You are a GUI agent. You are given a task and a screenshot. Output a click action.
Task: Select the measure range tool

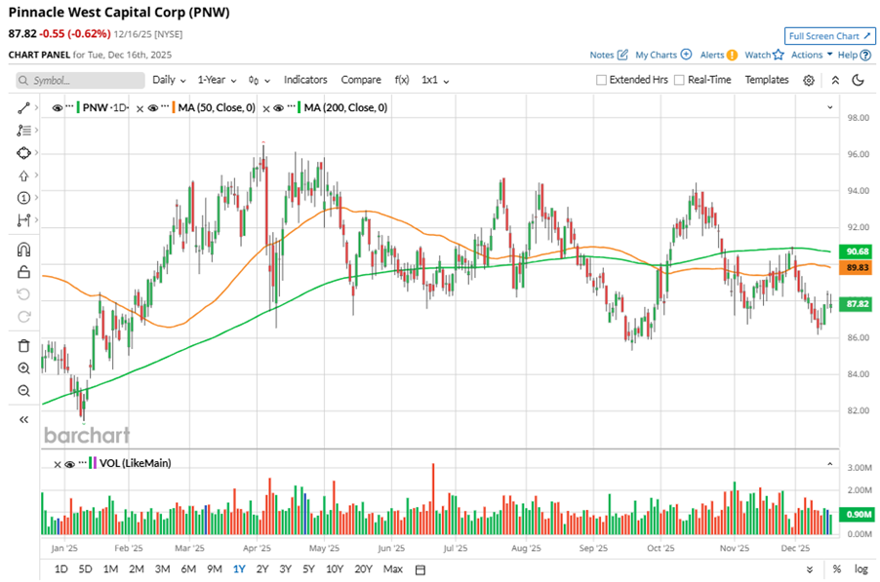[x=23, y=219]
